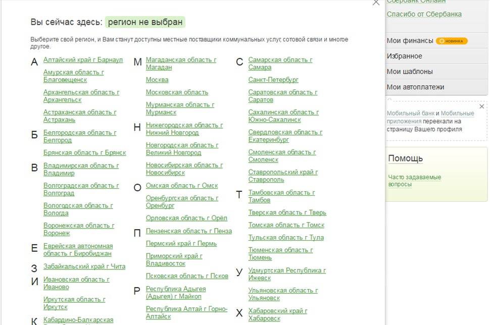
Task: Choose Московская область region
Action: coord(177,92)
